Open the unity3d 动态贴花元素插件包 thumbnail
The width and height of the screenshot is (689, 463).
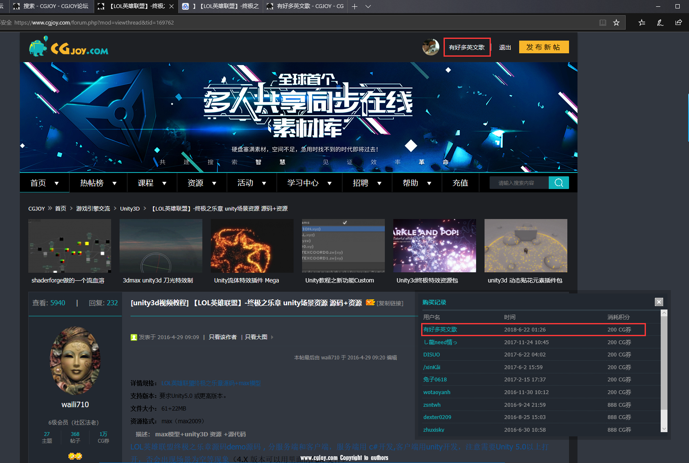[x=526, y=246]
